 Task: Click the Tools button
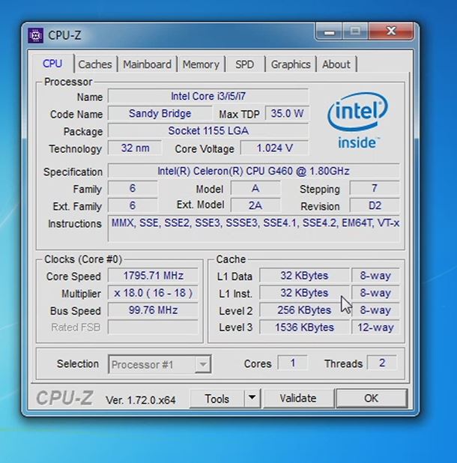click(217, 399)
